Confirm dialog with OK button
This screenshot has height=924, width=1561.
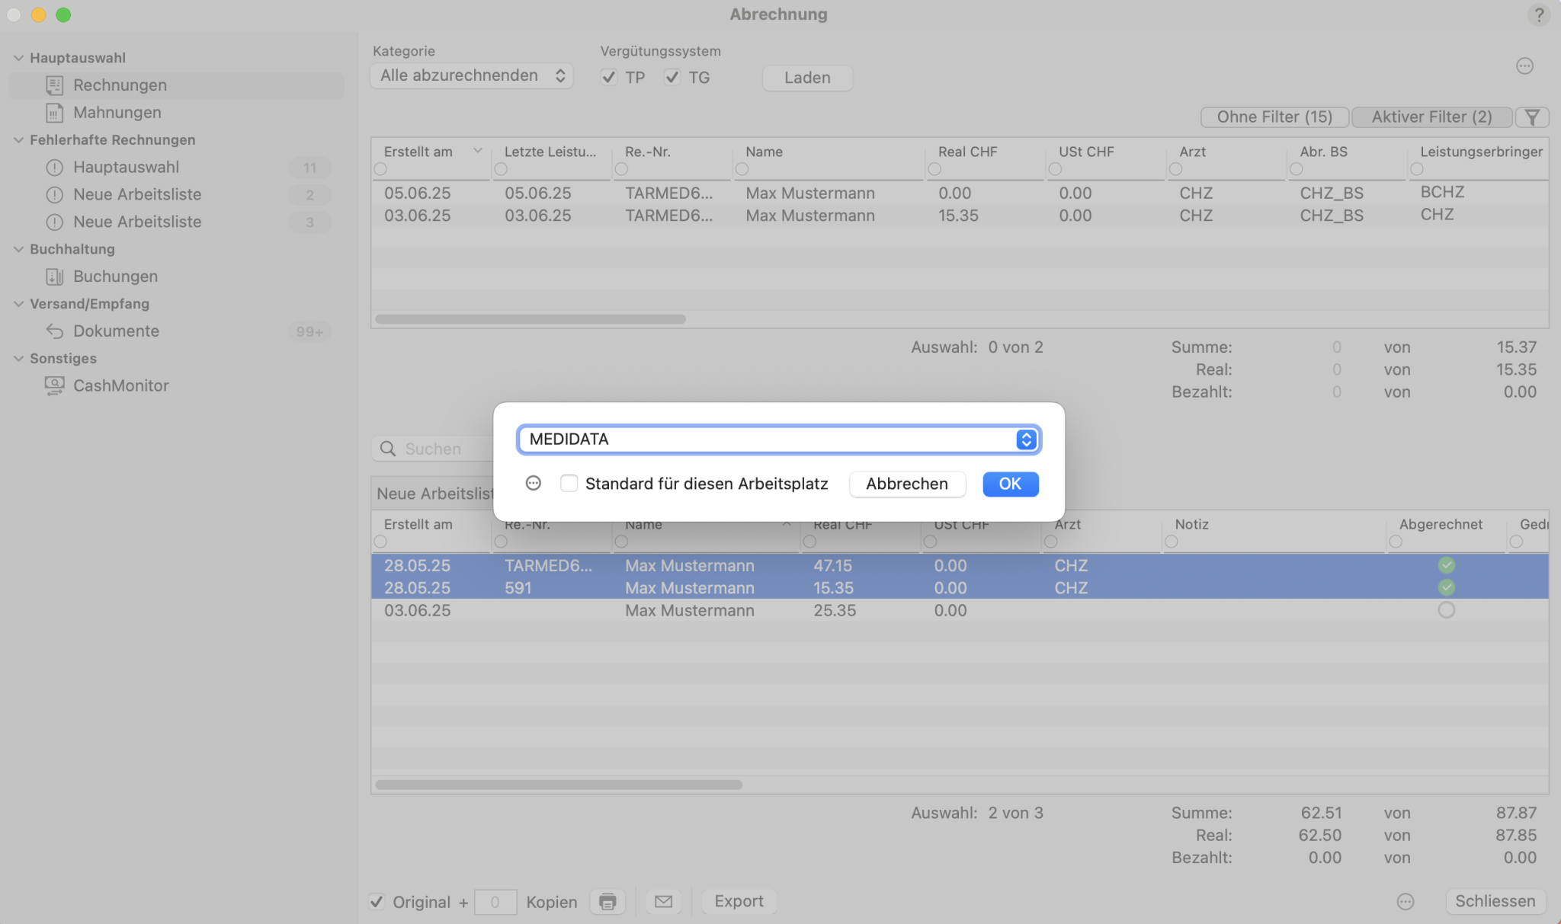click(1010, 484)
